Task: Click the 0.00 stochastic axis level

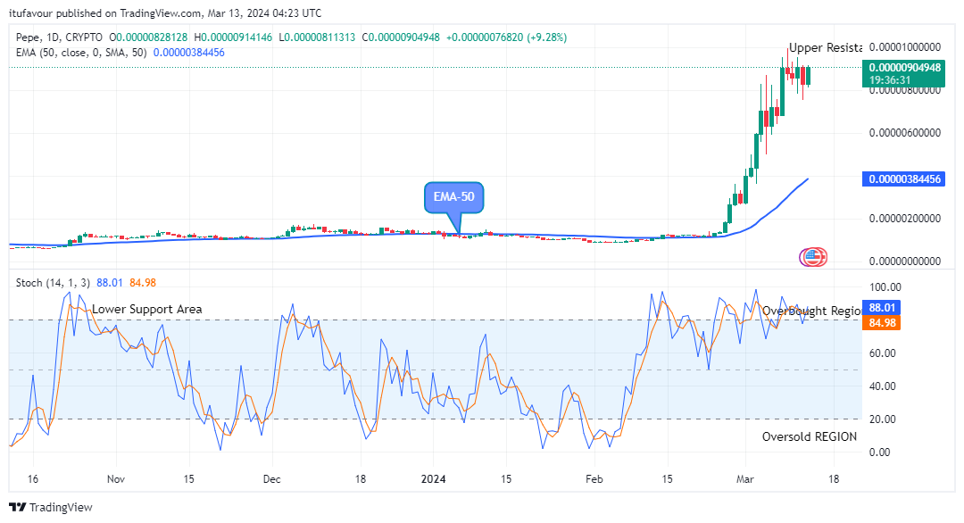Action: pos(880,452)
